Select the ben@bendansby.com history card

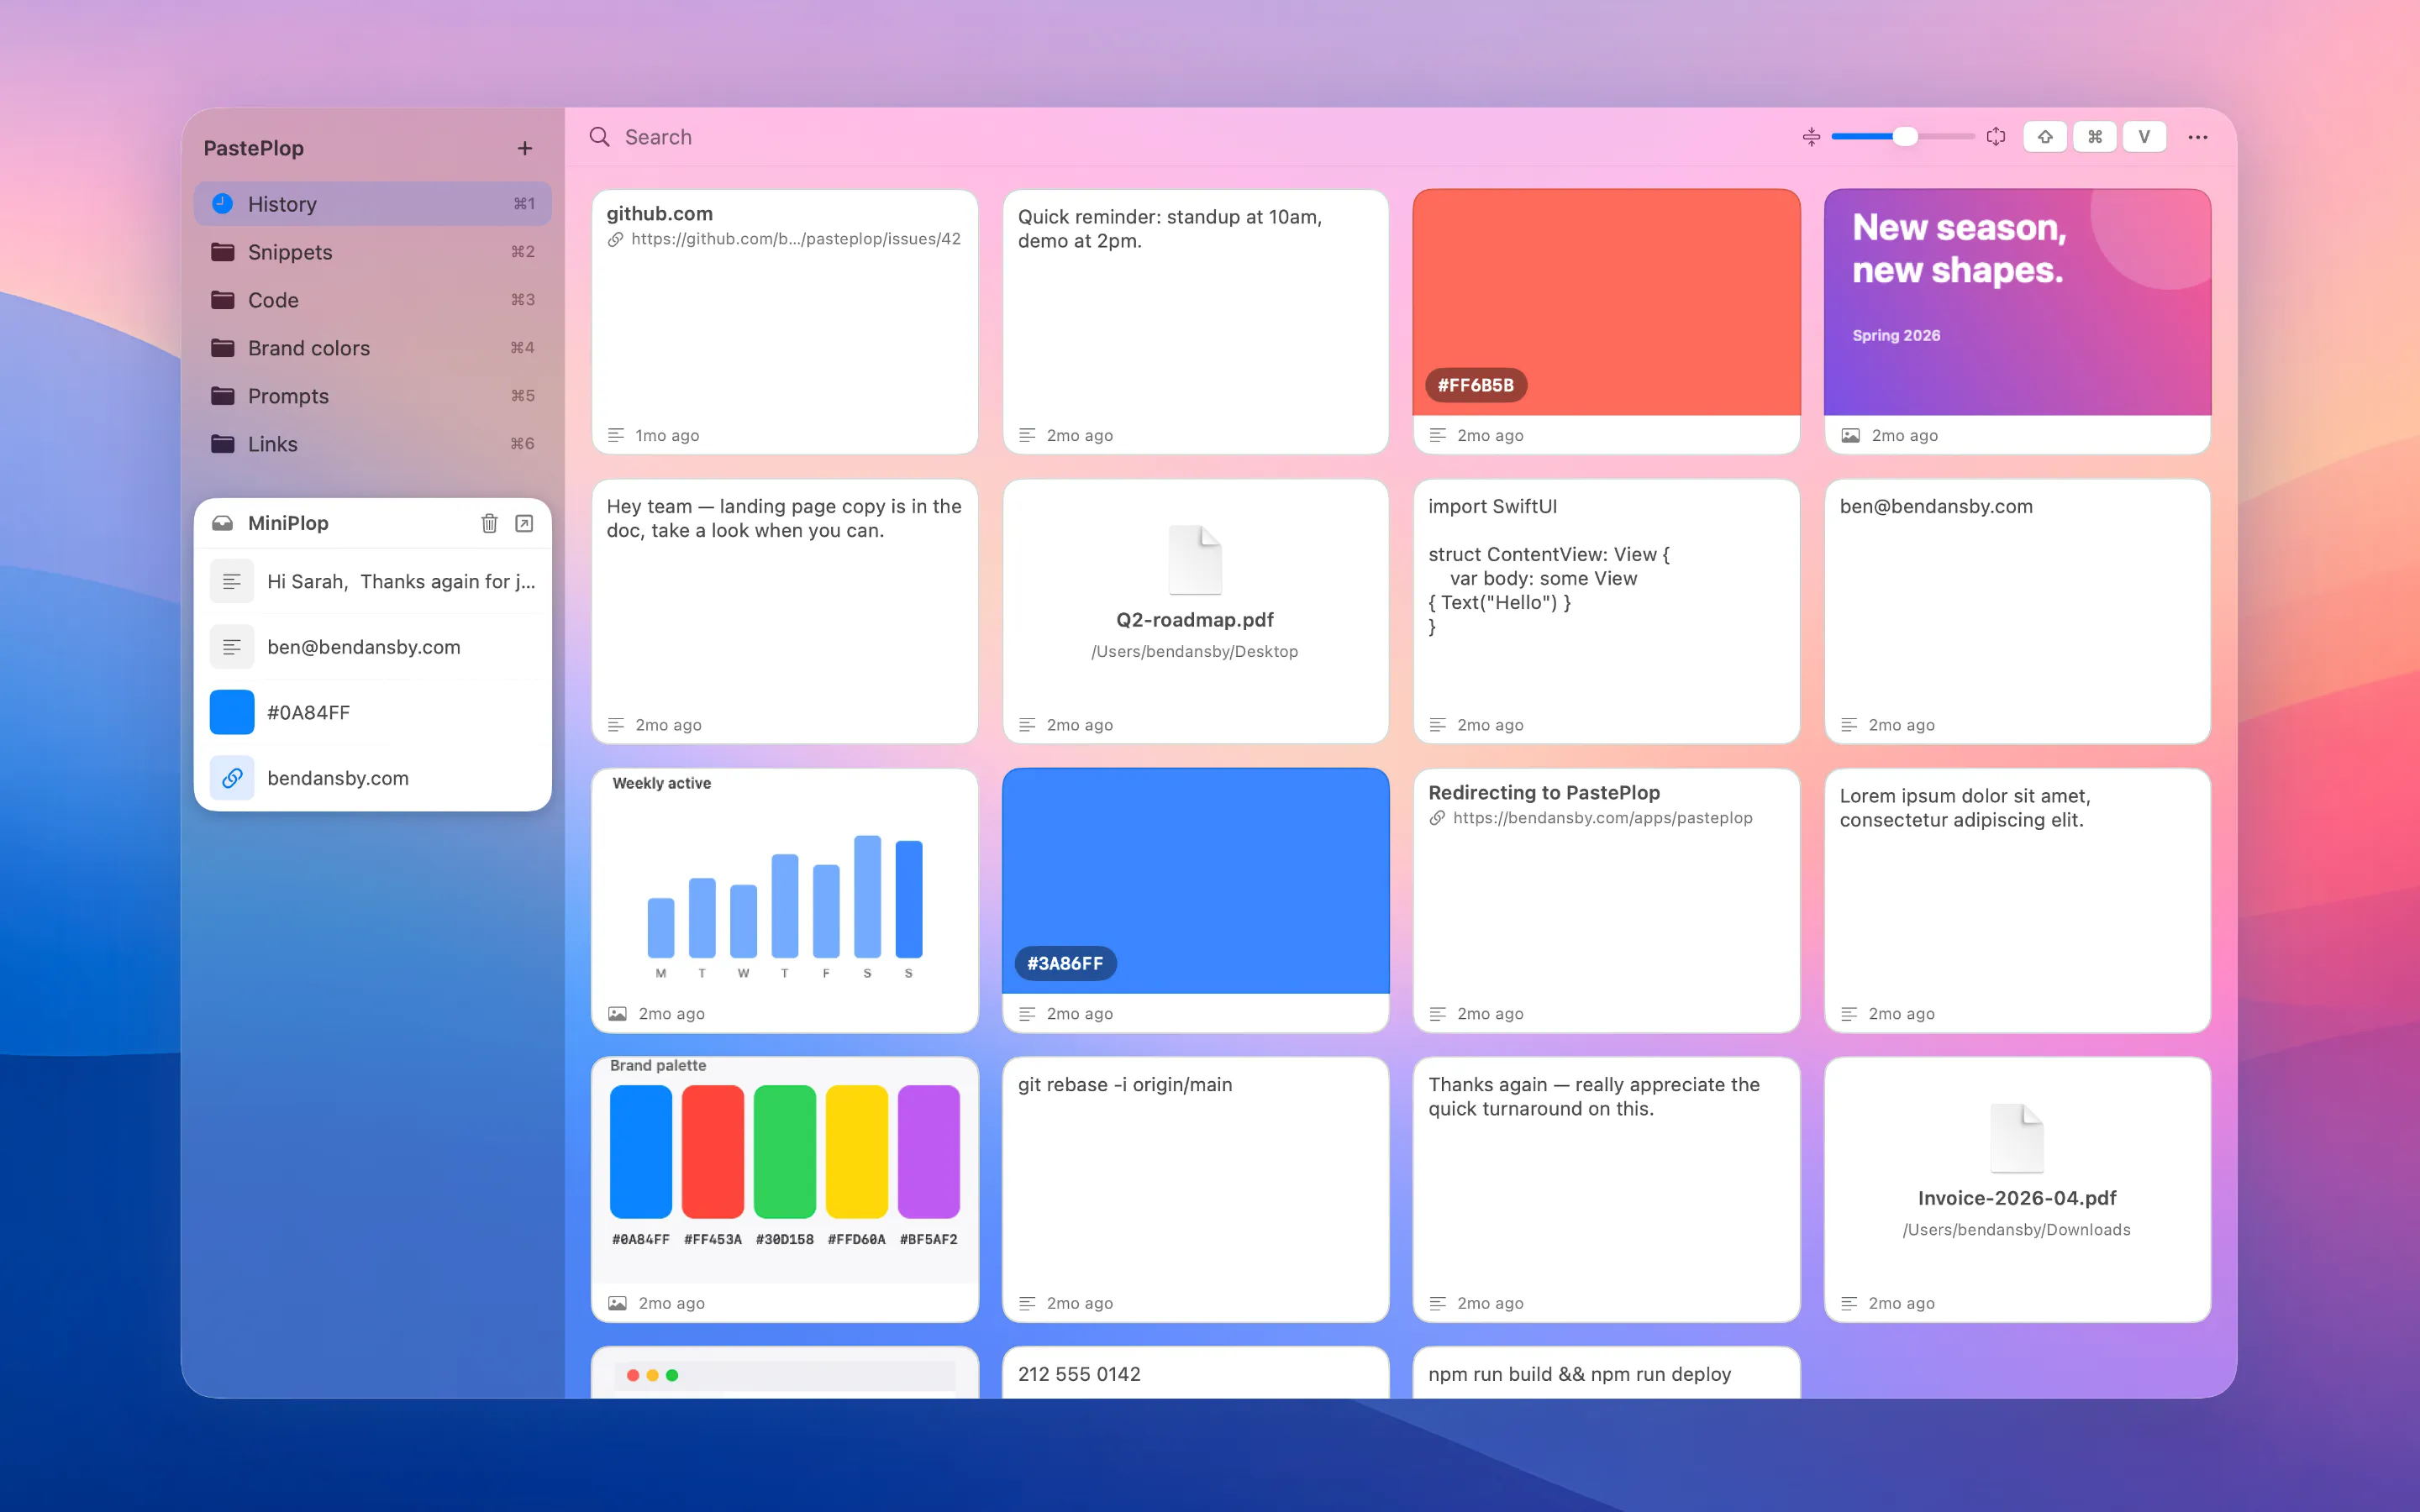[x=2018, y=611]
